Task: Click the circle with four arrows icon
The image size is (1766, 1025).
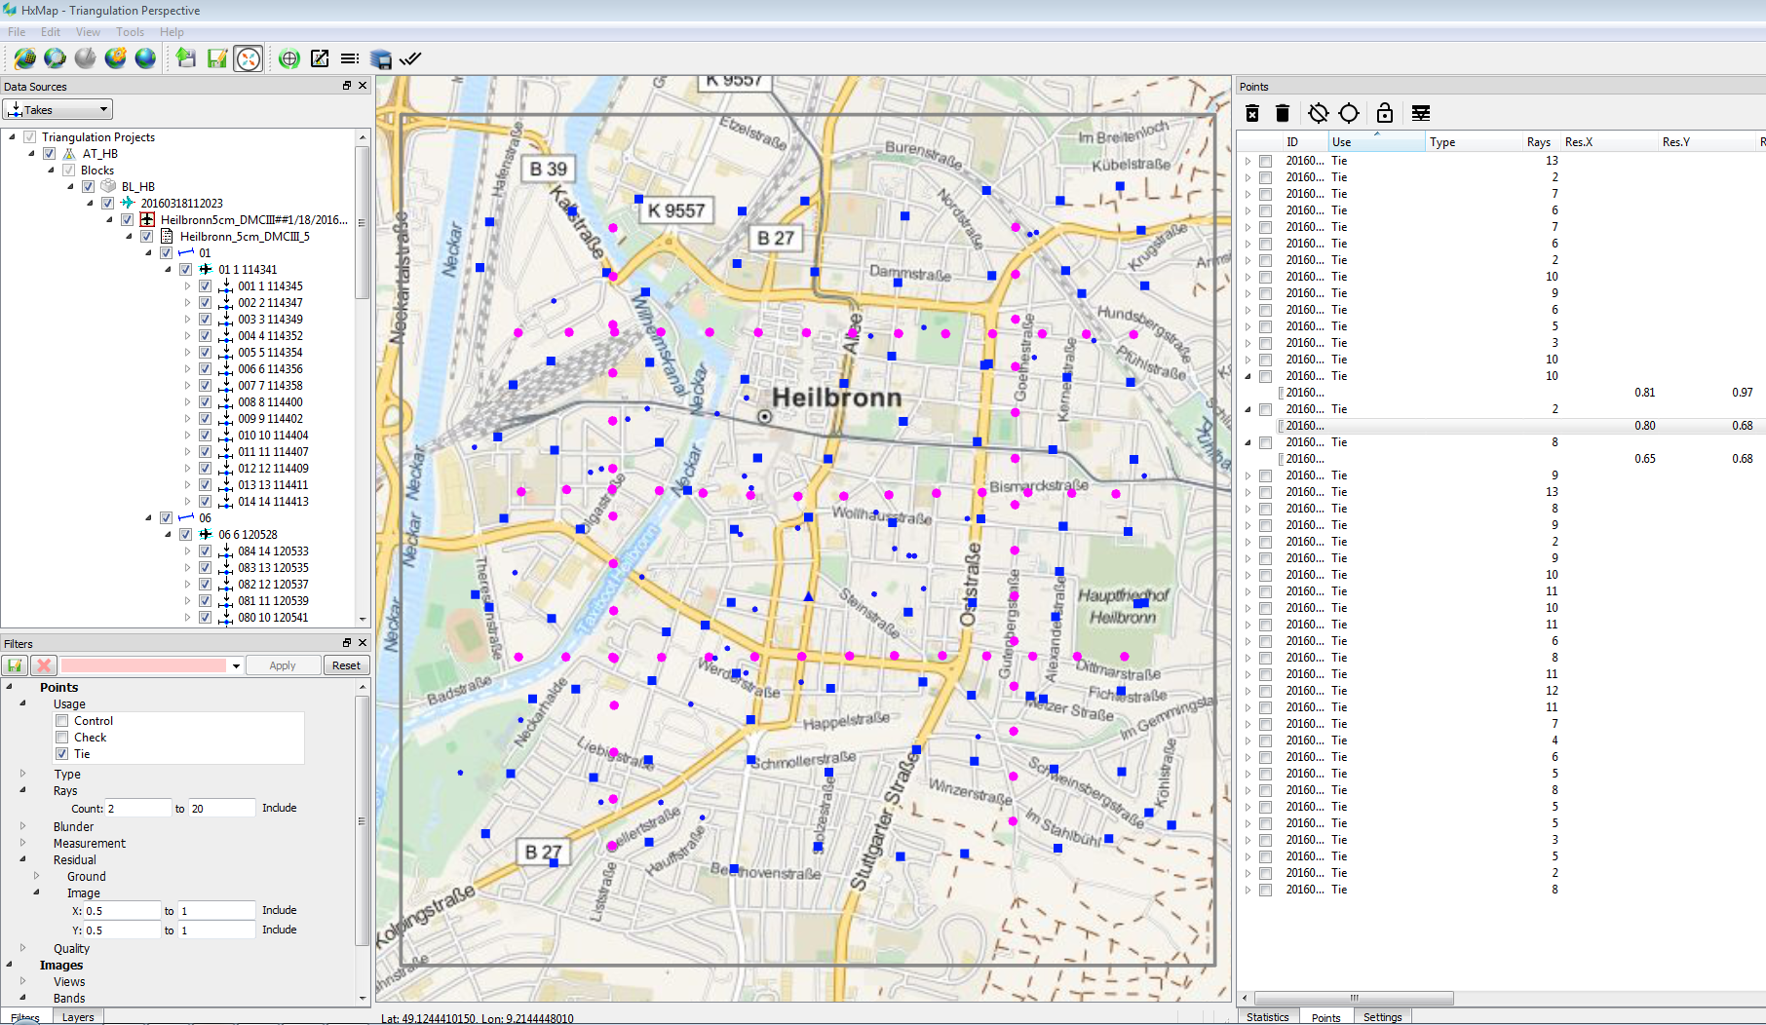Action: pos(249,58)
